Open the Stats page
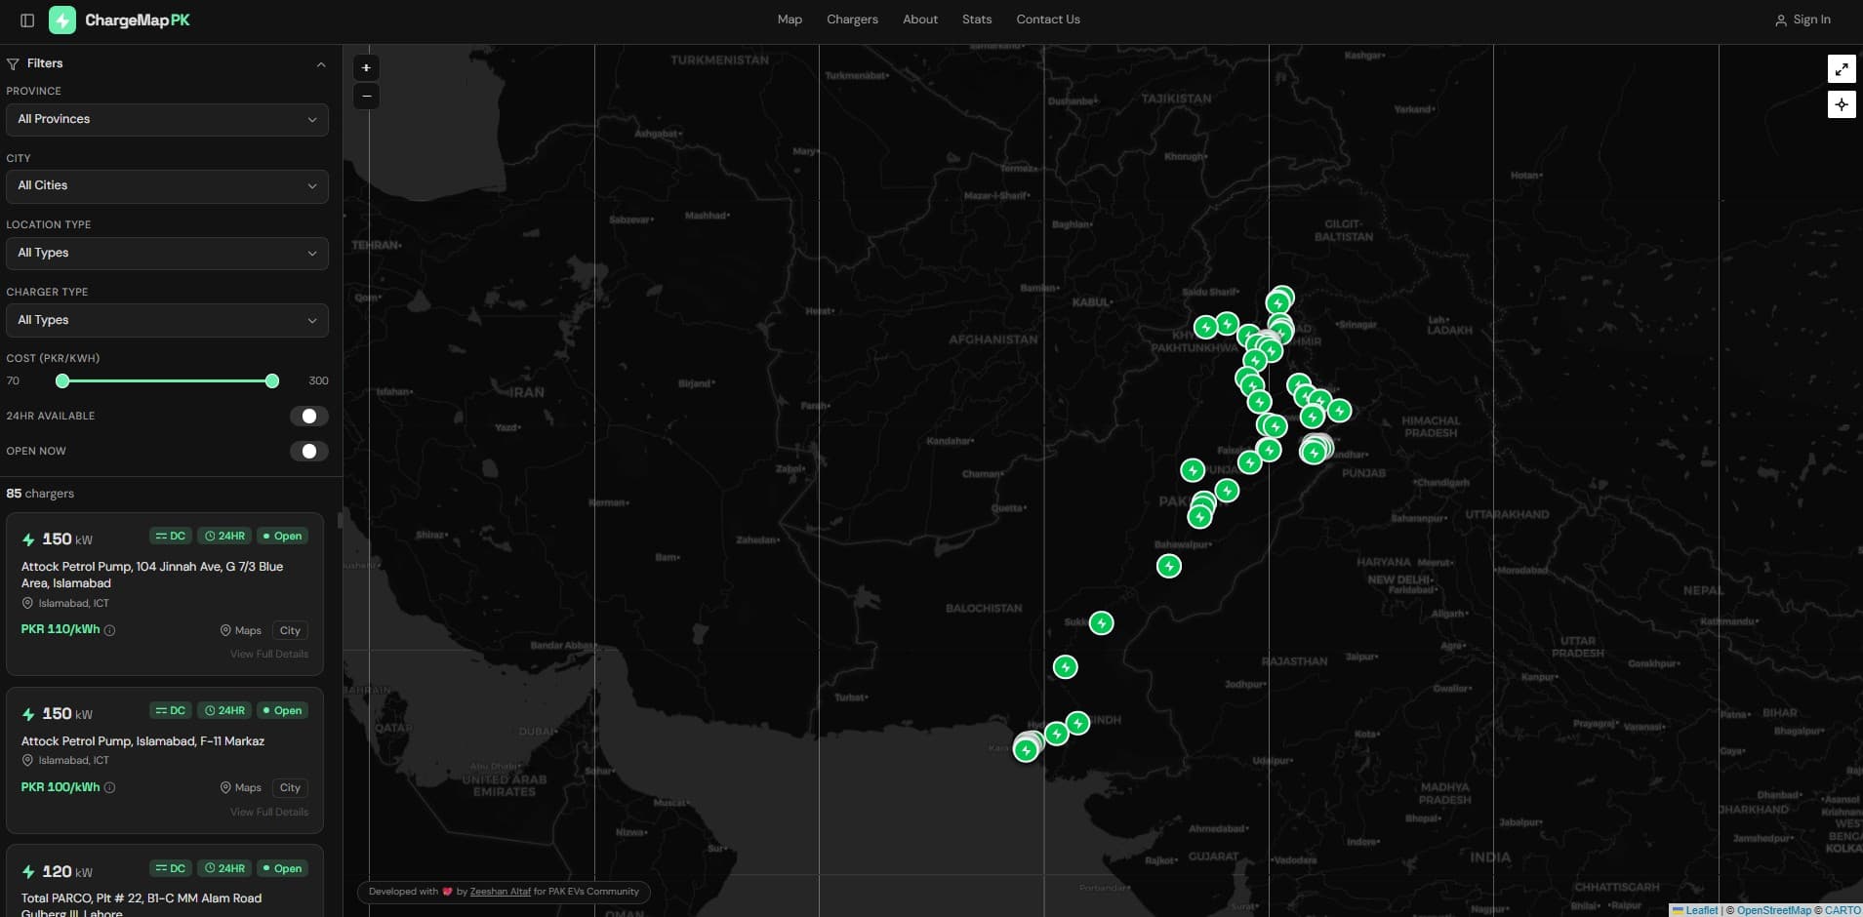Image resolution: width=1863 pixels, height=917 pixels. [x=977, y=20]
